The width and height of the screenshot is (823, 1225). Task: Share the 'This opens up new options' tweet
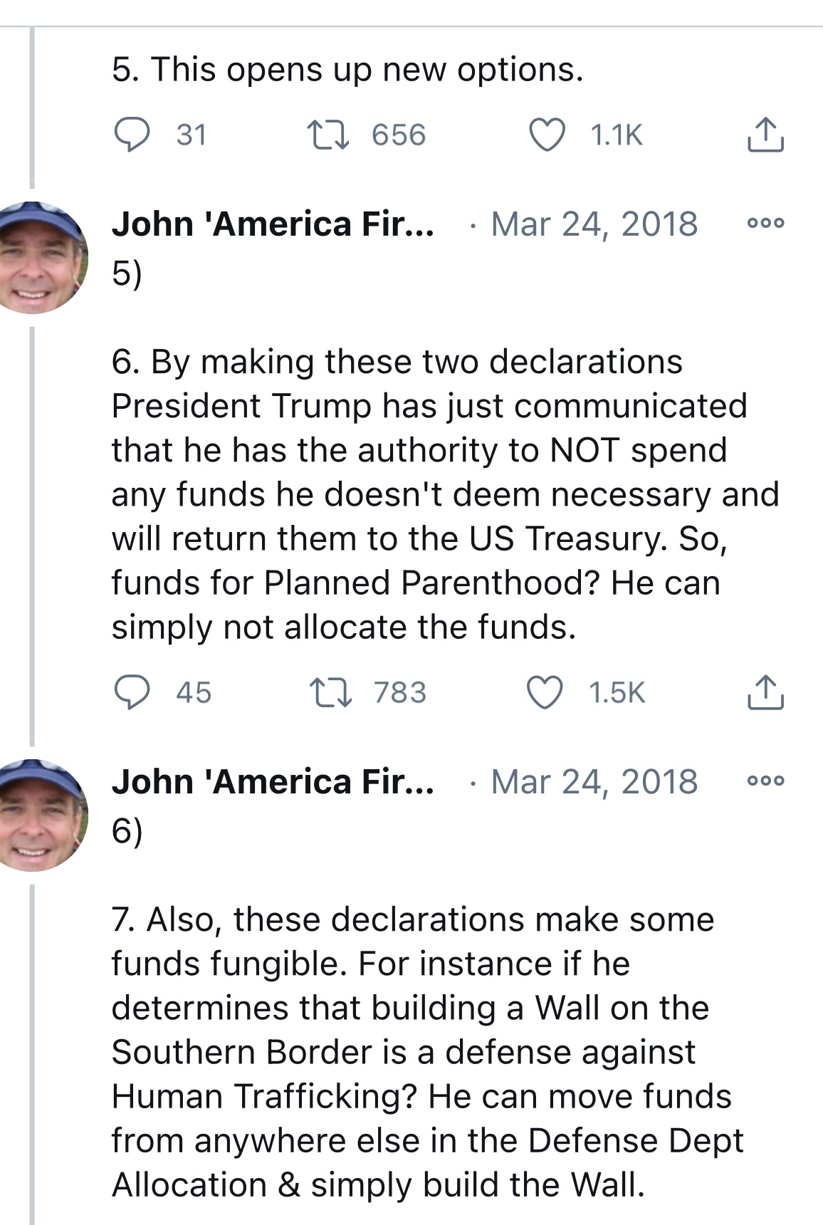pyautogui.click(x=765, y=134)
